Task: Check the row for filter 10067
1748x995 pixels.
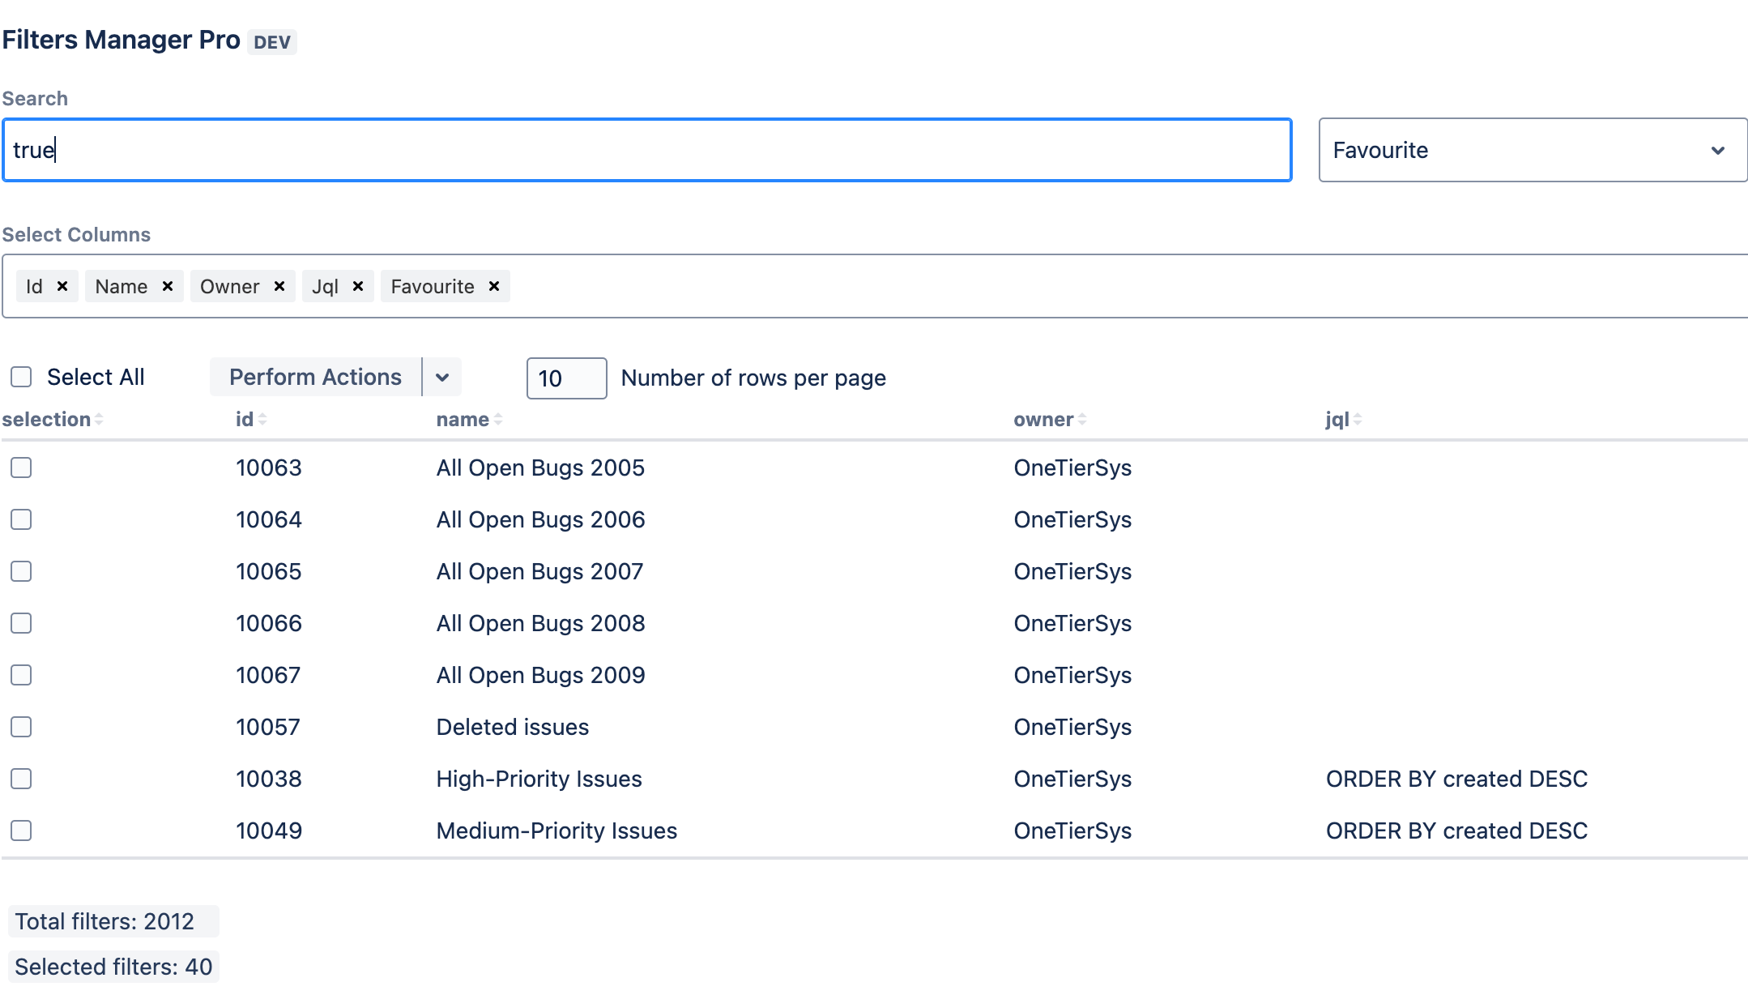Action: 21,675
